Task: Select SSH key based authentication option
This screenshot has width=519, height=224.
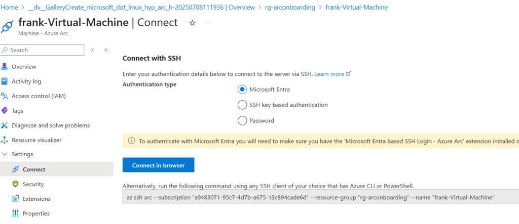Action: pyautogui.click(x=242, y=105)
